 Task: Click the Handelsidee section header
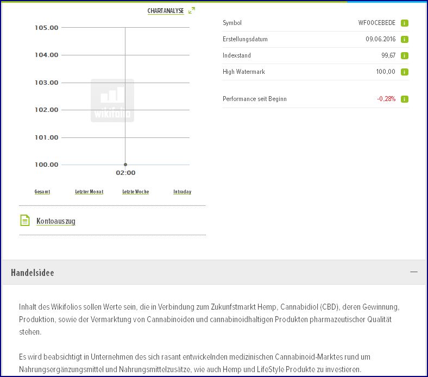coord(33,273)
